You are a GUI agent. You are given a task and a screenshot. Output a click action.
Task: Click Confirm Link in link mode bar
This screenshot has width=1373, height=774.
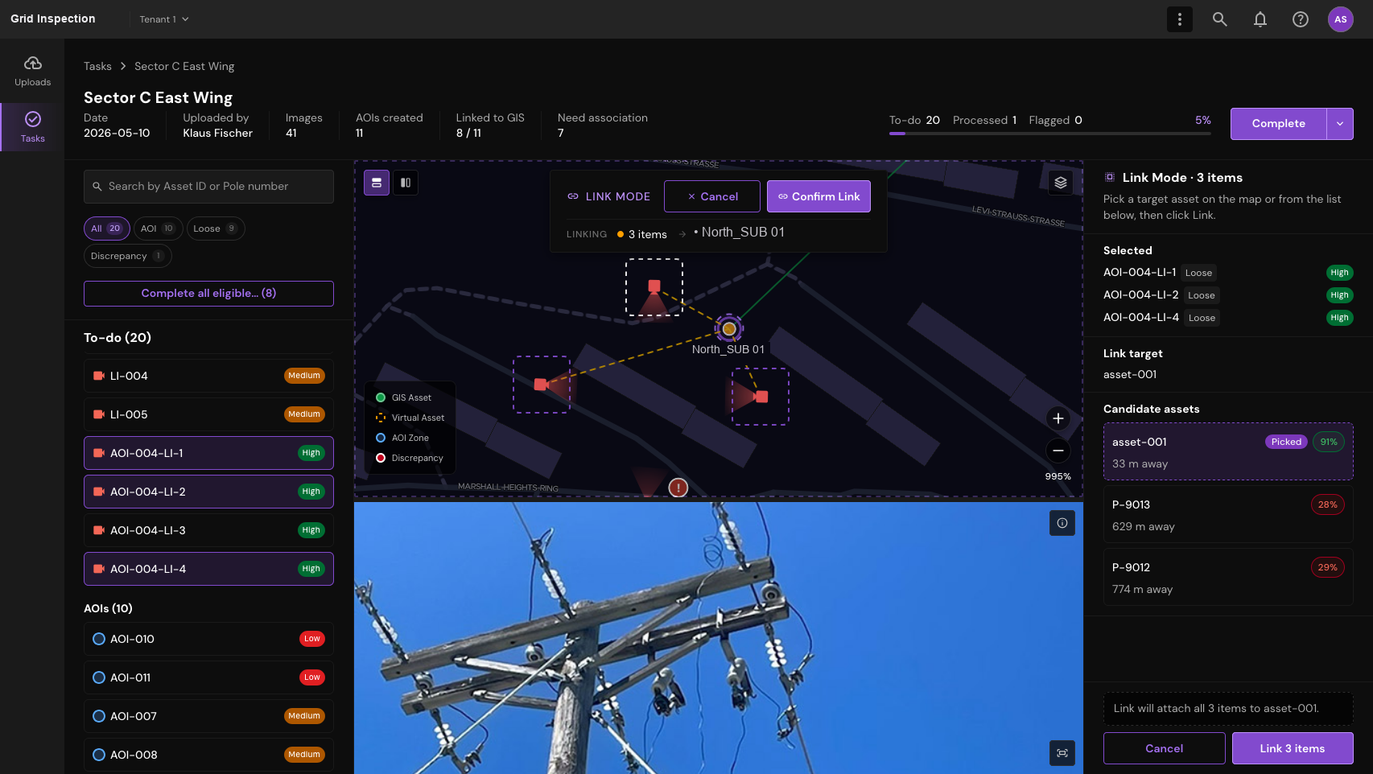pyautogui.click(x=818, y=196)
